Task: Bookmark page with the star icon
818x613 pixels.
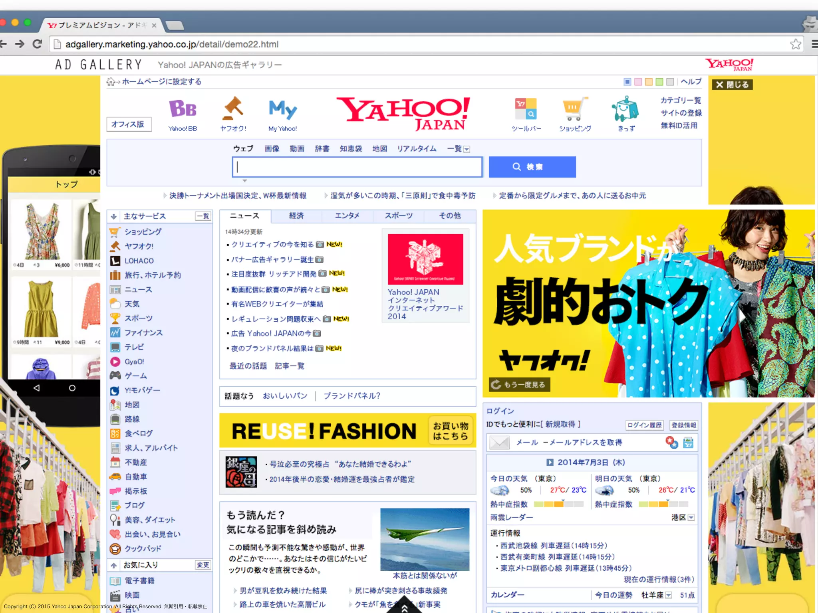Action: (796, 44)
